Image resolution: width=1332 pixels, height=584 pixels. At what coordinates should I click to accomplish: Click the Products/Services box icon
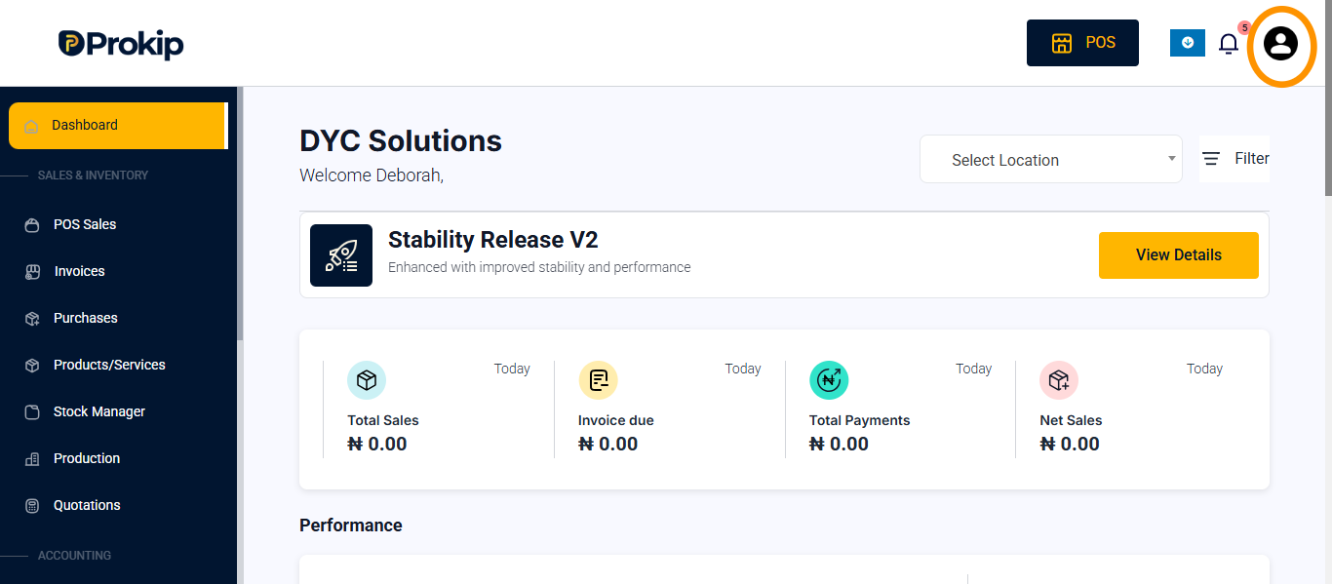click(x=32, y=366)
